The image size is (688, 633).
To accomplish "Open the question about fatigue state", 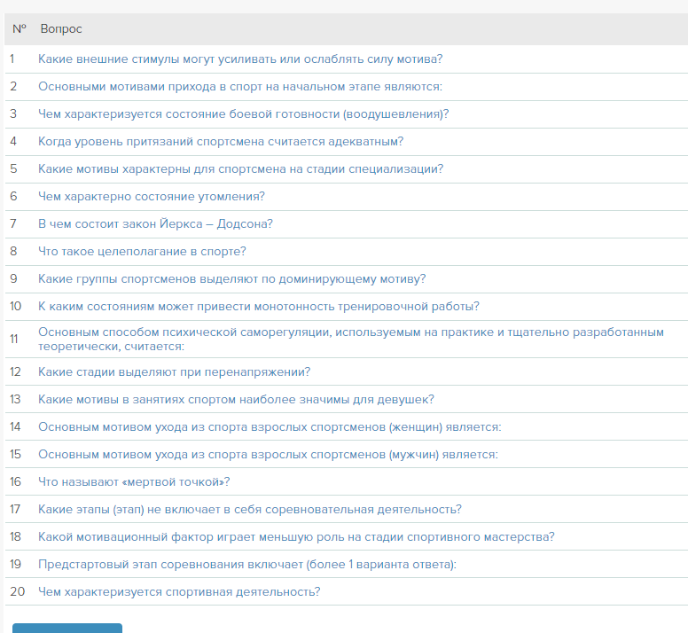I will click(x=152, y=197).
